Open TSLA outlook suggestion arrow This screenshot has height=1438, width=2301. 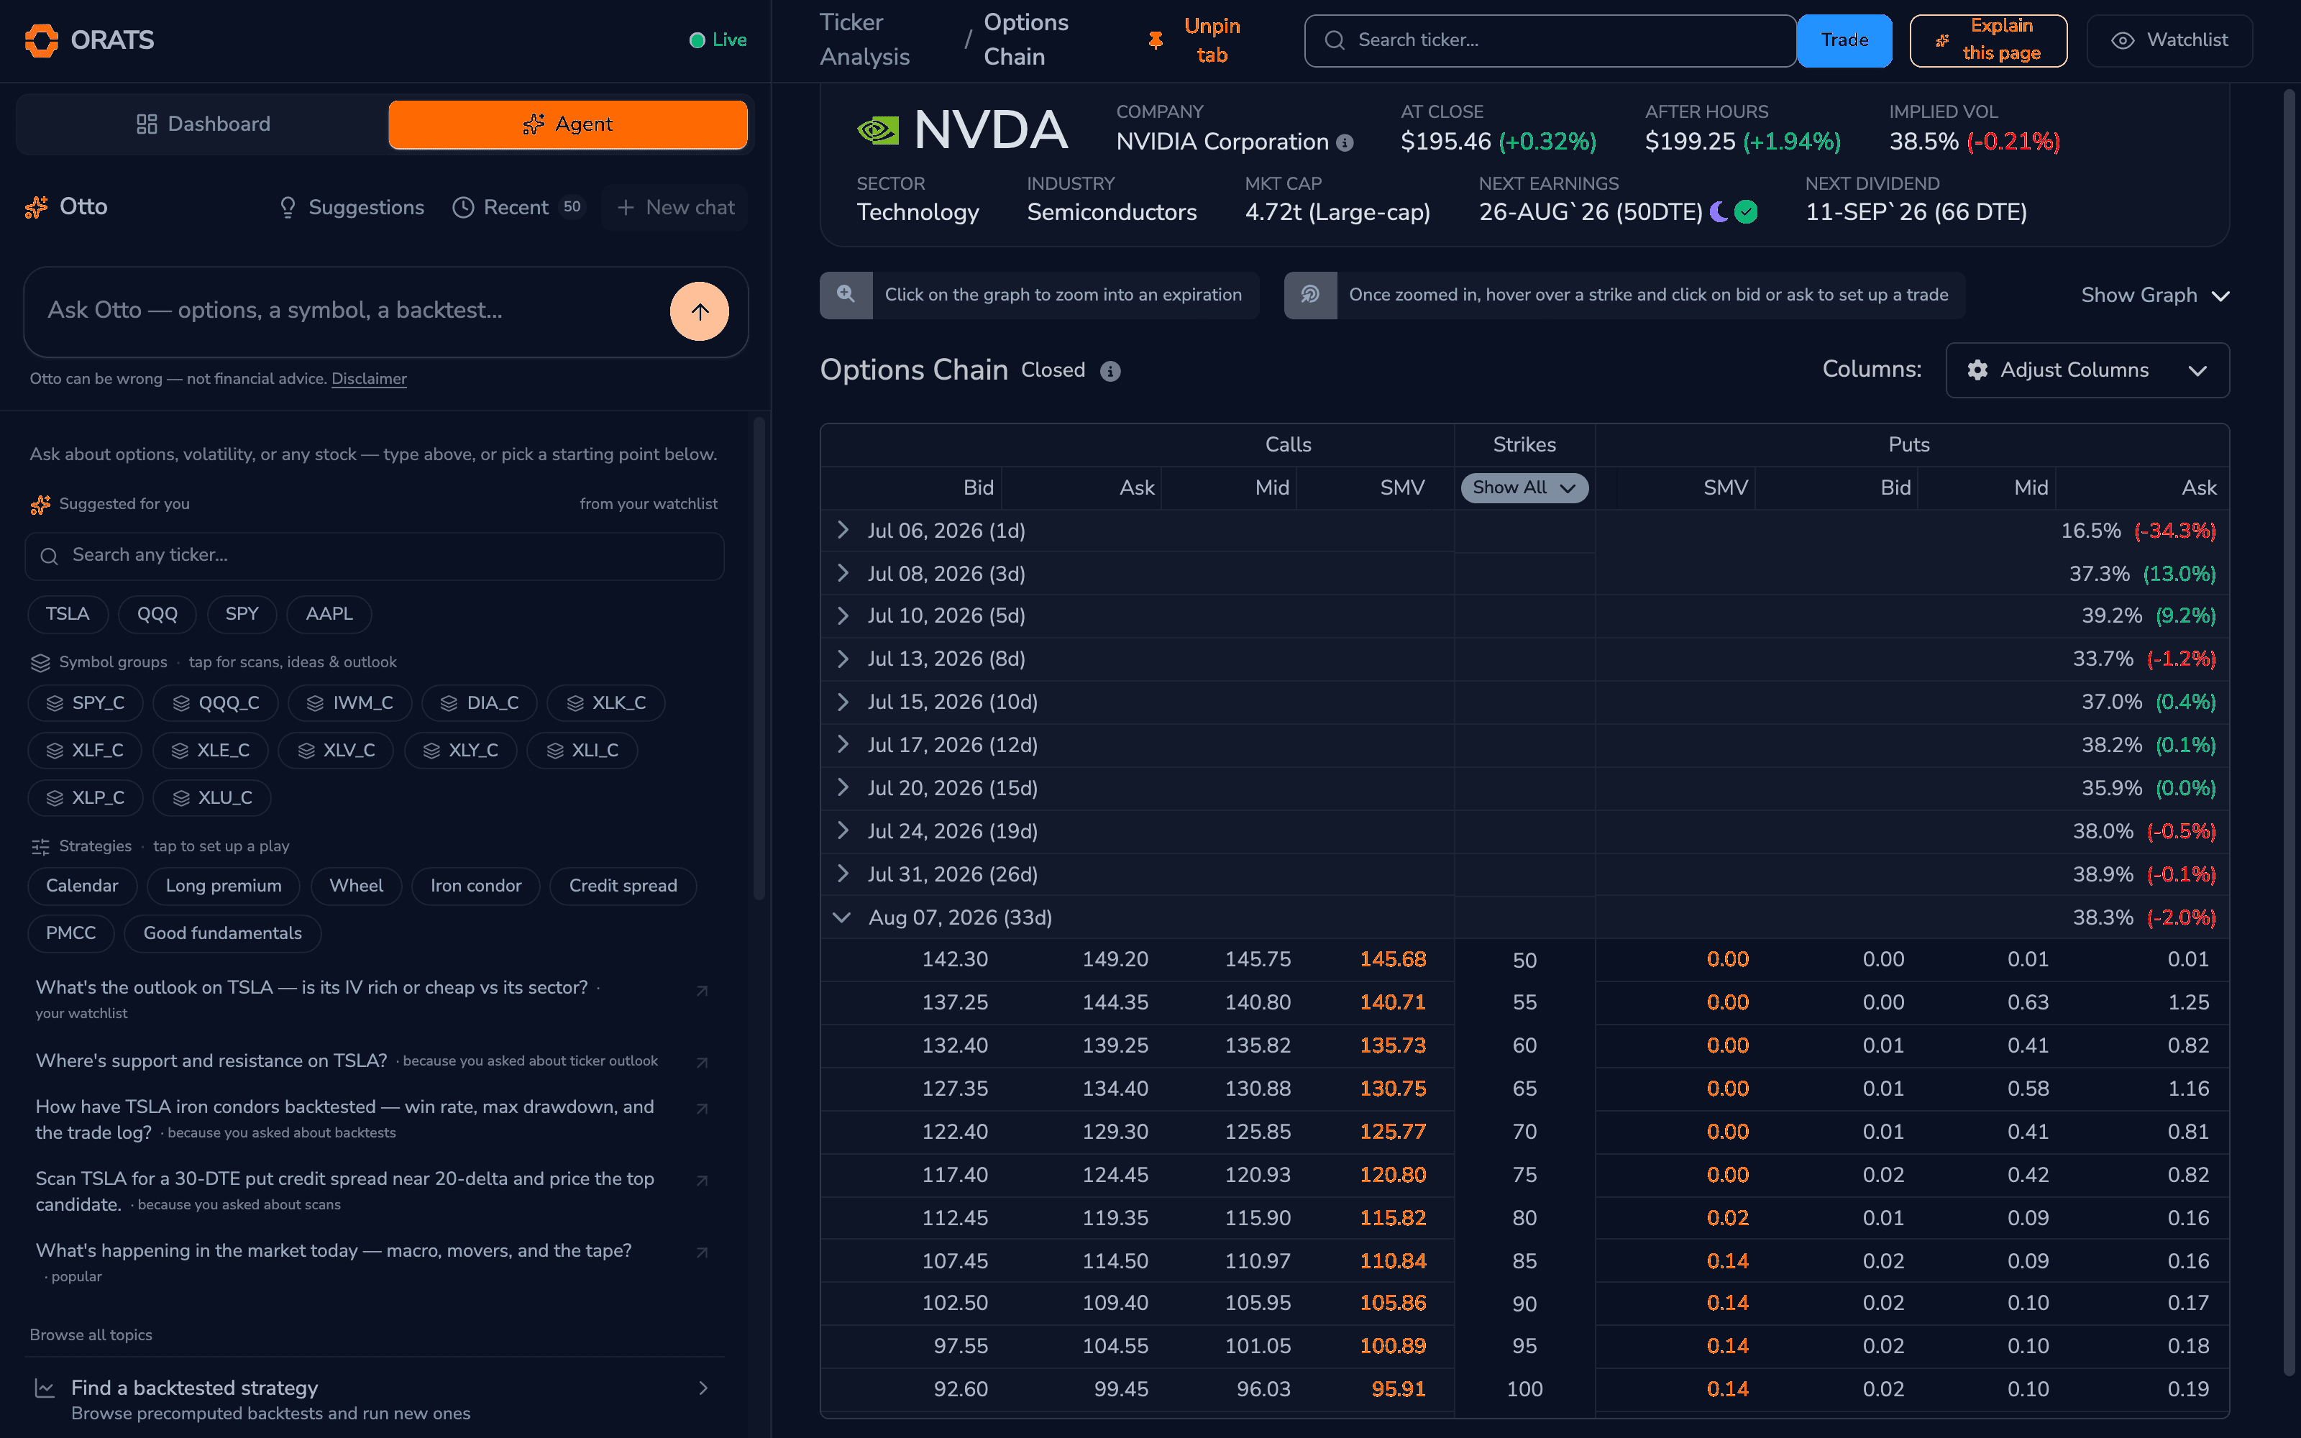702,991
